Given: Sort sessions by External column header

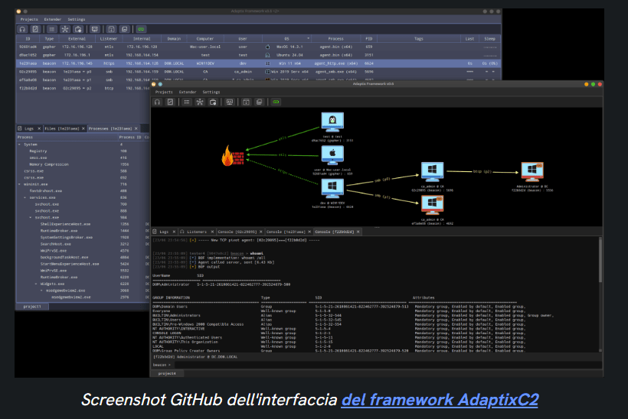Looking at the screenshot, I should pos(77,39).
